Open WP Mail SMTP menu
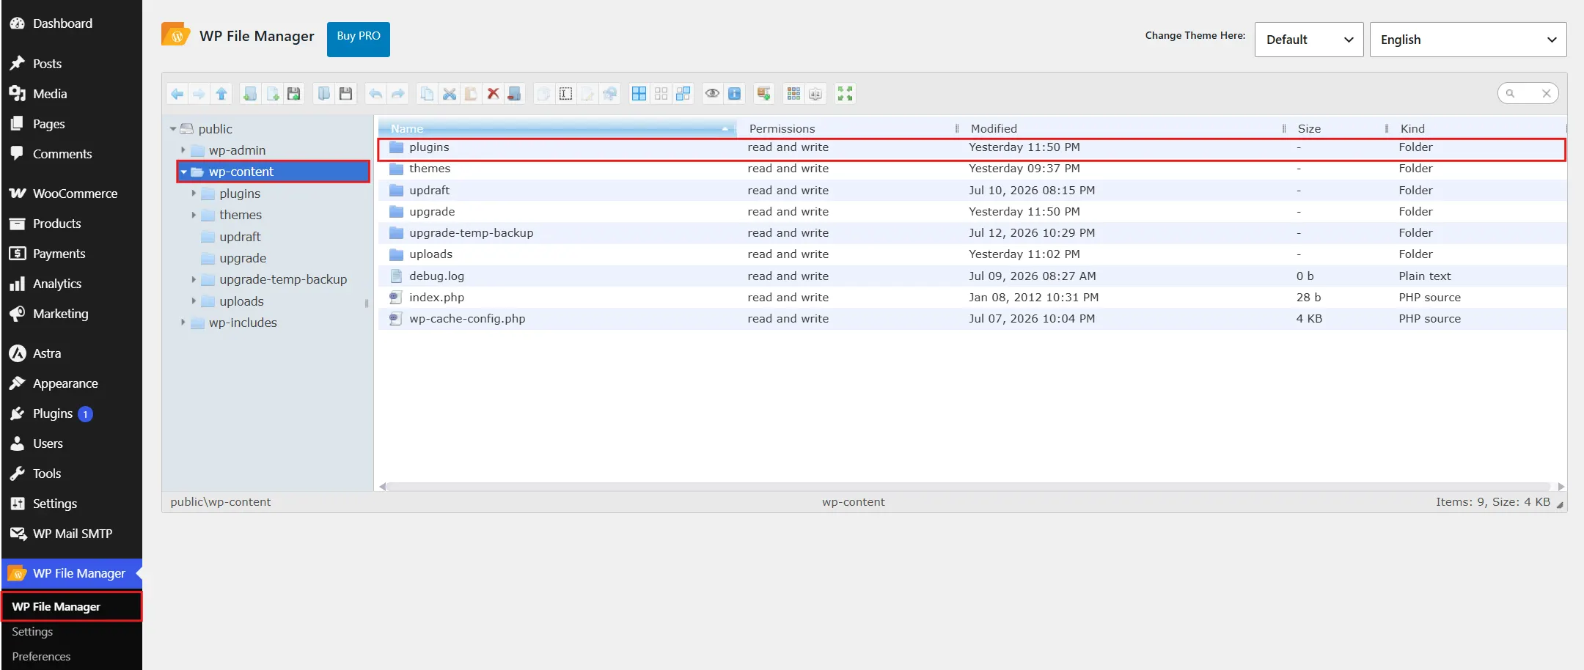Viewport: 1584px width, 670px height. coord(71,534)
